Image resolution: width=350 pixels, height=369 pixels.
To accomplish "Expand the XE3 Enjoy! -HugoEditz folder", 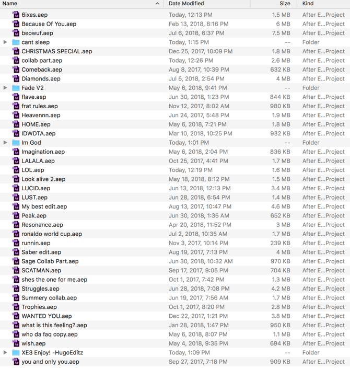I will pos(5,352).
